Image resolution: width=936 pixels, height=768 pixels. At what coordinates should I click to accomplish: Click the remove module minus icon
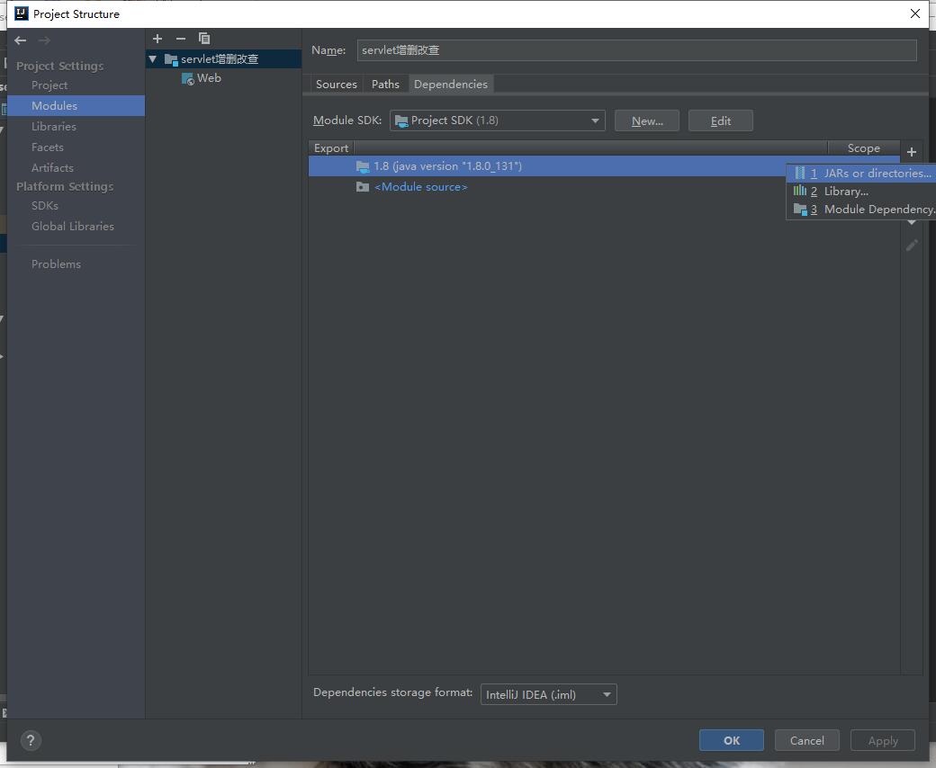tap(181, 39)
